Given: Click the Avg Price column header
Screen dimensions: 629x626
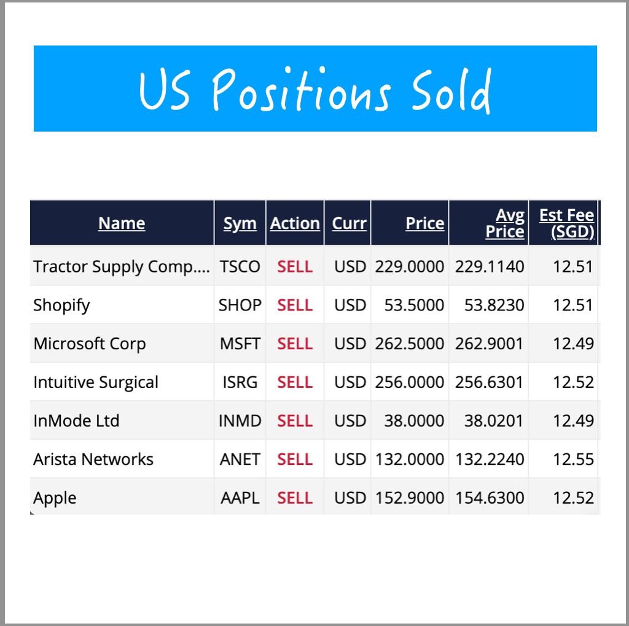Looking at the screenshot, I should tap(505, 223).
